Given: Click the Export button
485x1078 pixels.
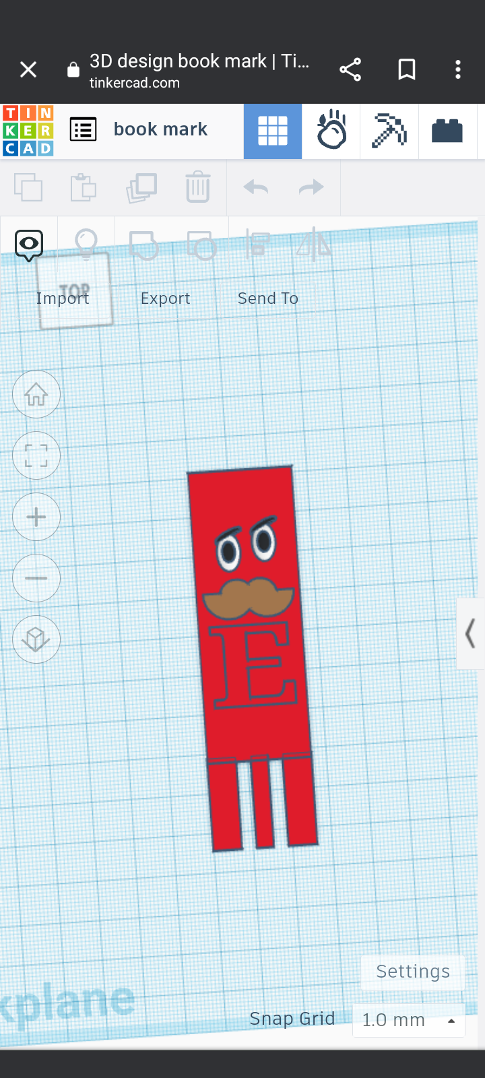Looking at the screenshot, I should (x=165, y=298).
